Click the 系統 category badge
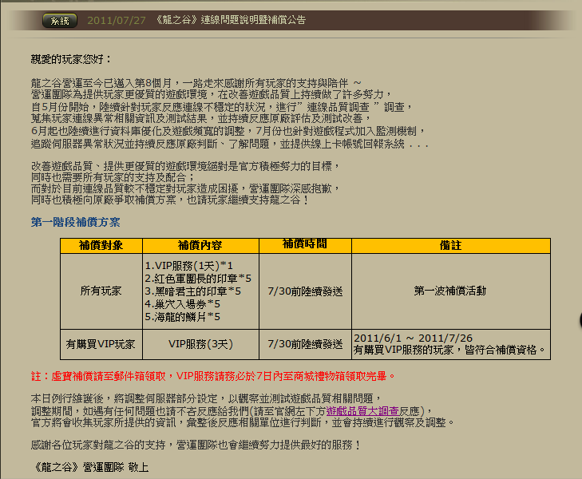This screenshot has width=582, height=479. click(x=60, y=20)
